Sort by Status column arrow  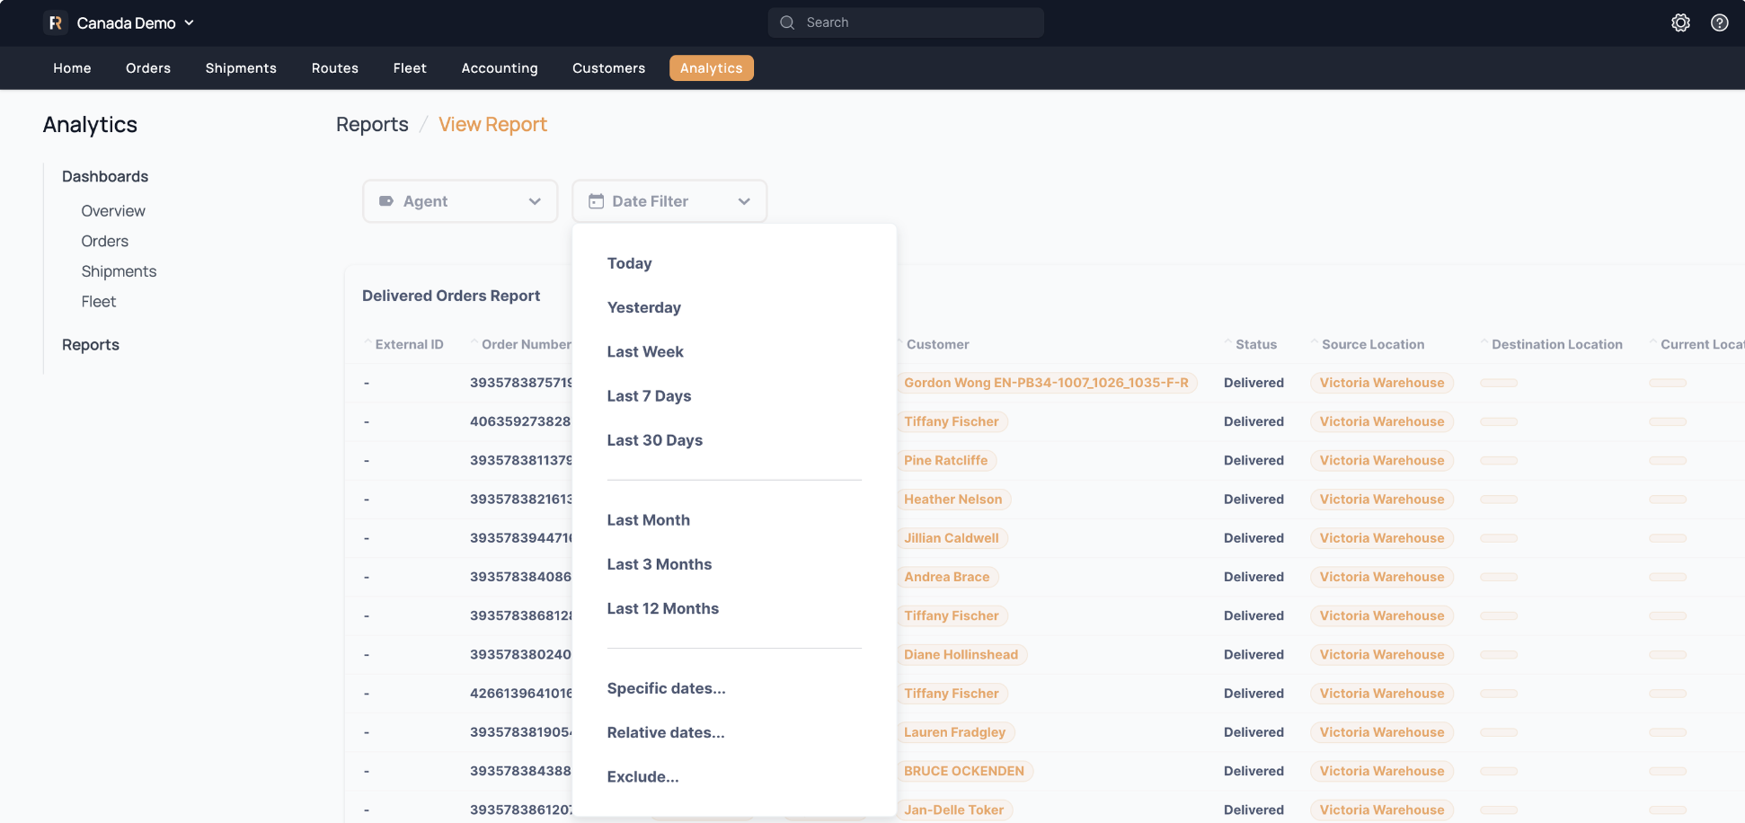pyautogui.click(x=1228, y=343)
